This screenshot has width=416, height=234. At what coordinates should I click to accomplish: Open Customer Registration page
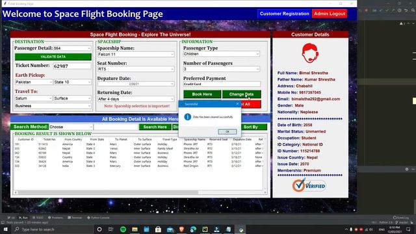coord(284,14)
